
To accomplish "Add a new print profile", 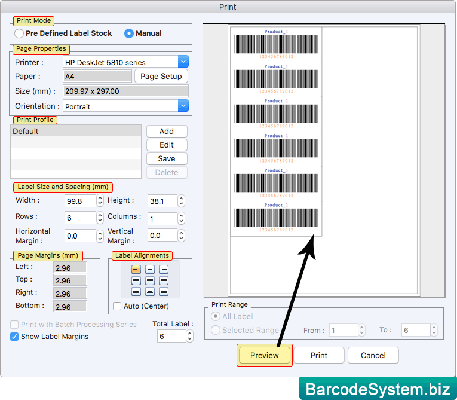I will (x=167, y=132).
